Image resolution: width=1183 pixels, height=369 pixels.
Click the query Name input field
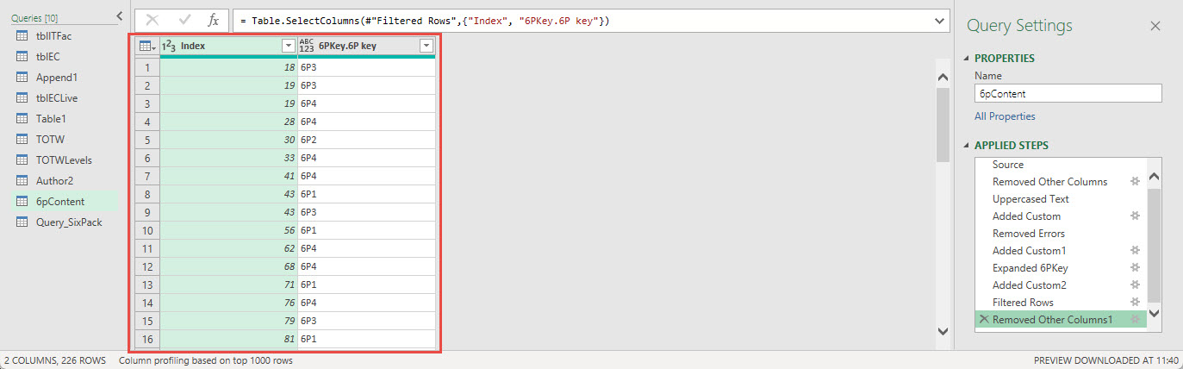tap(1068, 93)
